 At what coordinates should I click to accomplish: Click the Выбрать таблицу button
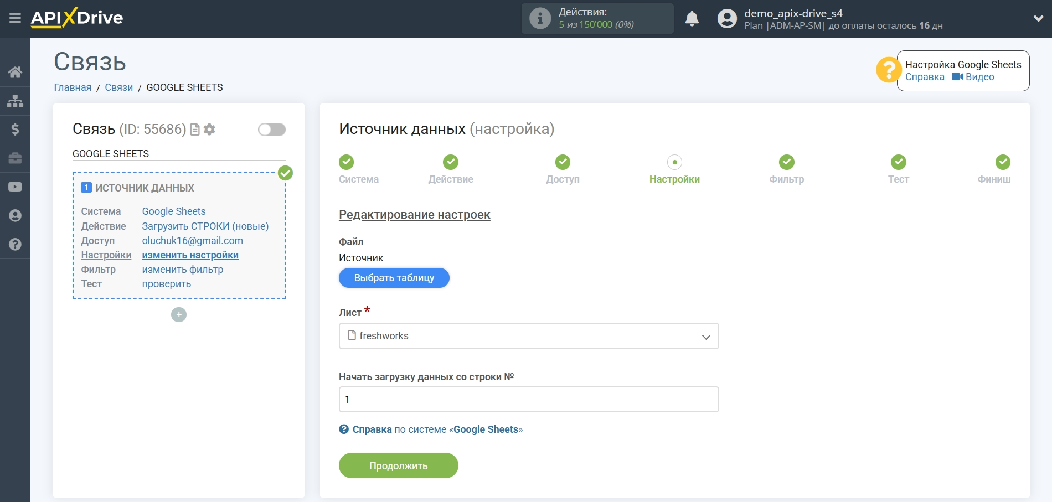[394, 278]
